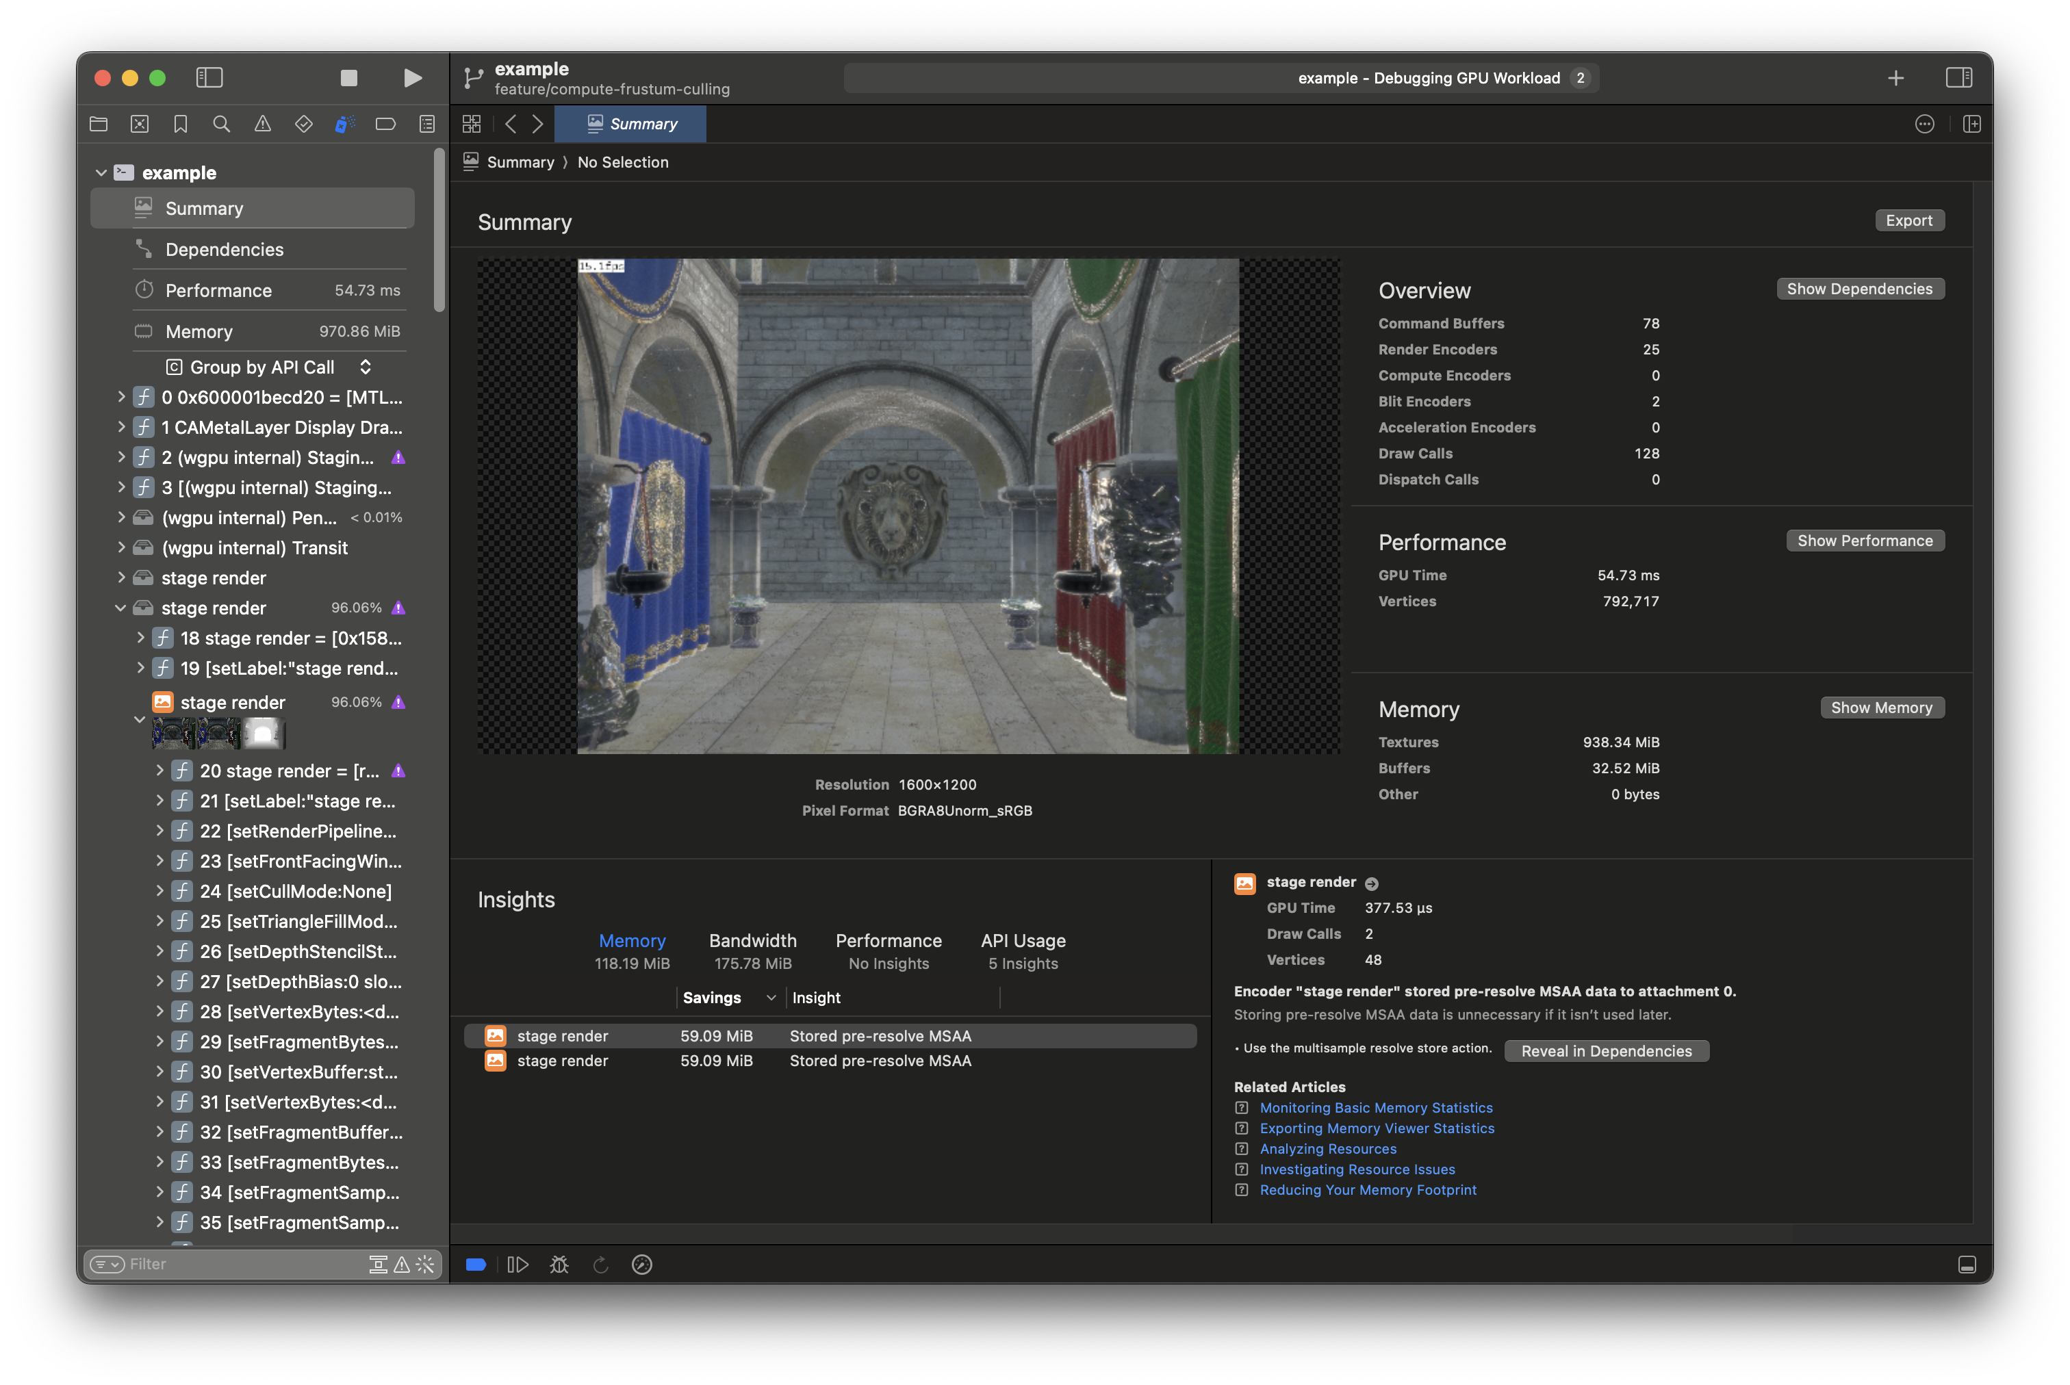Image resolution: width=2070 pixels, height=1385 pixels.
Task: Switch to Performance insights tab
Action: (889, 951)
